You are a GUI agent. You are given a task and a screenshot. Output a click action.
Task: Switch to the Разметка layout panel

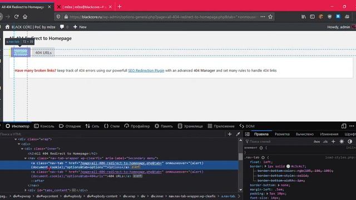point(282,134)
